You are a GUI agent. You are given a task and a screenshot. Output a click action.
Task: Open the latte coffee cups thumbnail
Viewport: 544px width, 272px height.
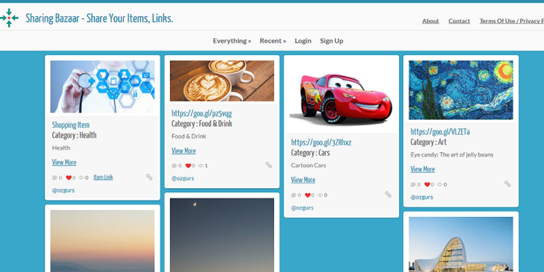click(222, 81)
